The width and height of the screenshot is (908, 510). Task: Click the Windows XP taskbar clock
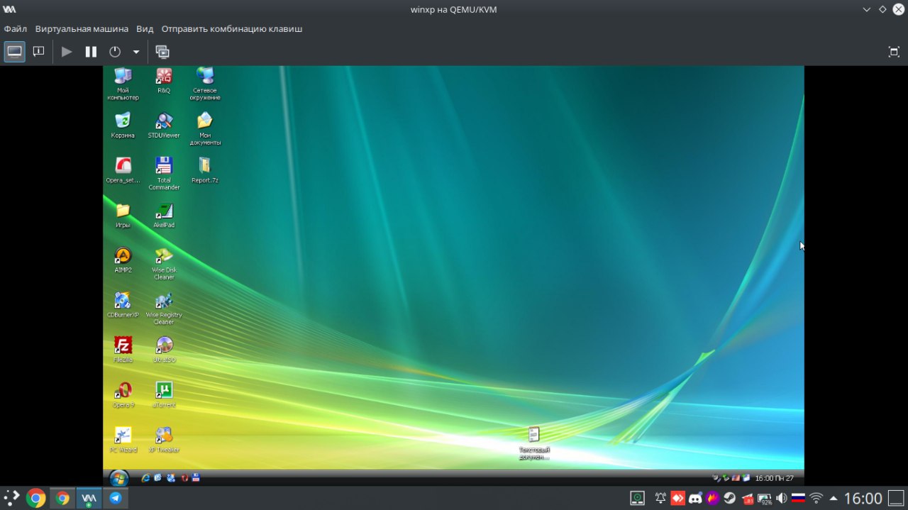point(775,479)
